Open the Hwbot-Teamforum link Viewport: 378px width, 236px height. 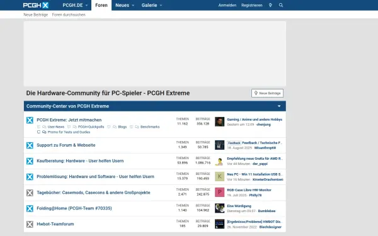55,224
